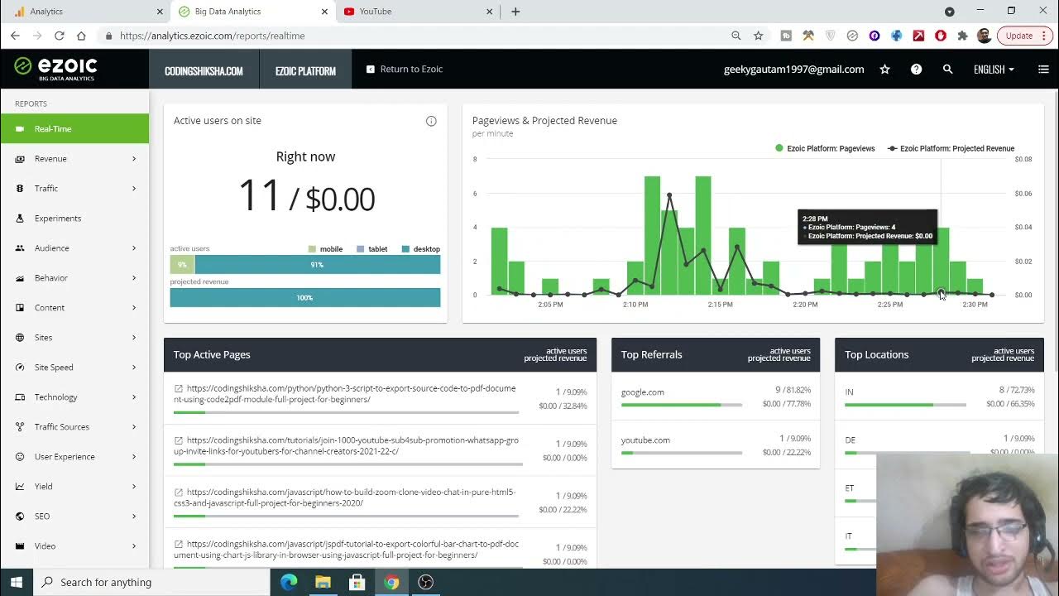Screen dimensions: 1059x596
Task: Switch to the YouTube browser tab
Action: click(414, 12)
